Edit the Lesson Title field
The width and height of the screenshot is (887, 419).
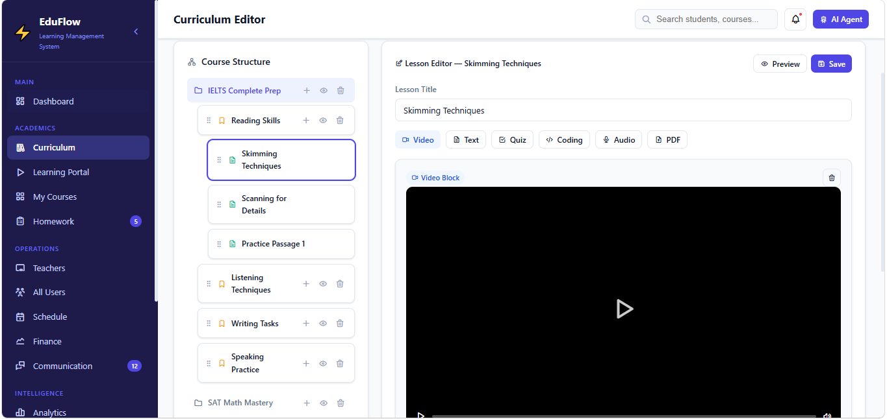click(x=623, y=110)
